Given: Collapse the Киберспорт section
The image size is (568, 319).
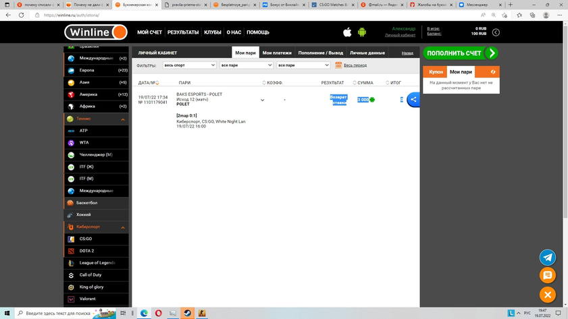Looking at the screenshot, I should click(x=123, y=227).
